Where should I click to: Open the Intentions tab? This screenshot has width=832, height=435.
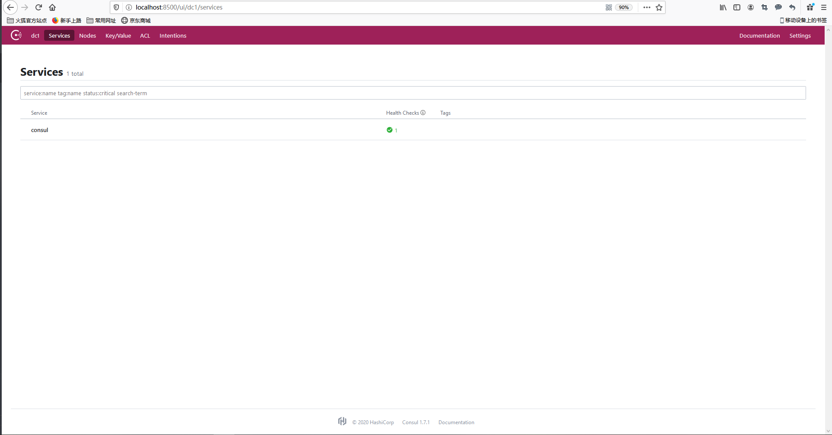173,35
